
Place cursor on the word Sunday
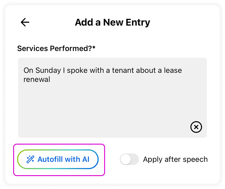tap(48, 71)
